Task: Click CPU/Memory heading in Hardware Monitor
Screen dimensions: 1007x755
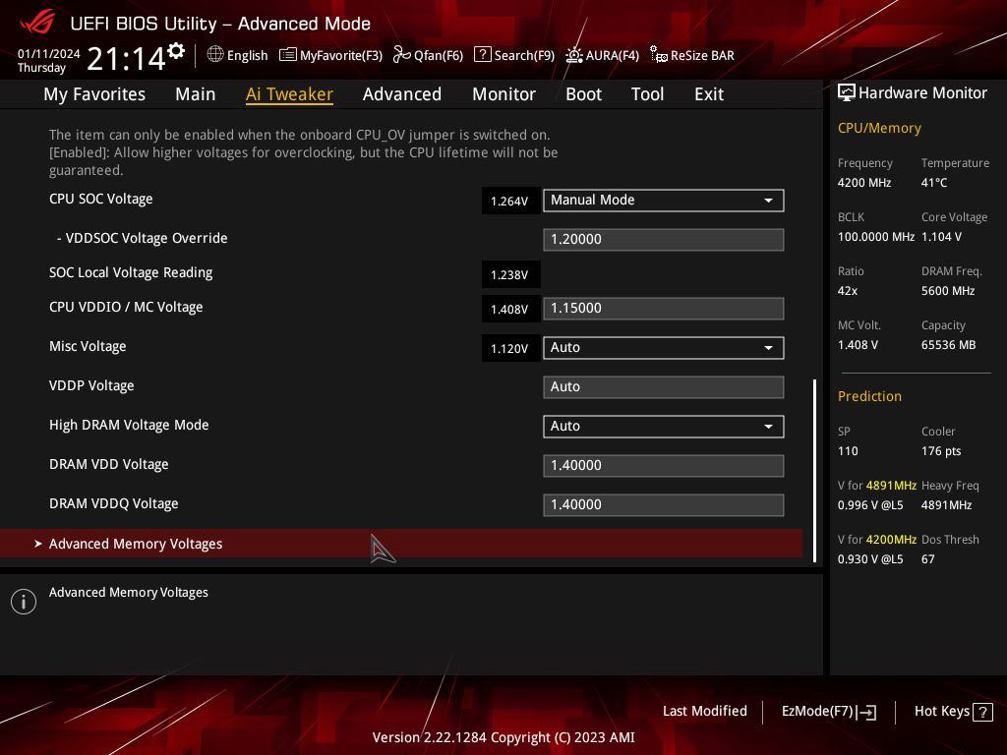Action: [879, 129]
